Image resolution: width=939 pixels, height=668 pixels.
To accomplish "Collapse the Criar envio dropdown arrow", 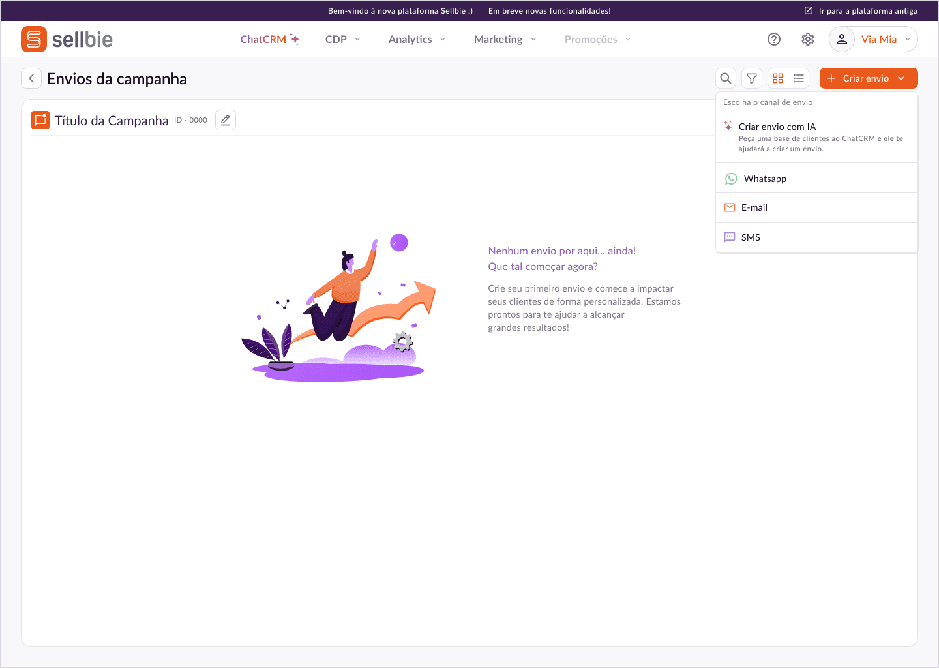I will 901,78.
